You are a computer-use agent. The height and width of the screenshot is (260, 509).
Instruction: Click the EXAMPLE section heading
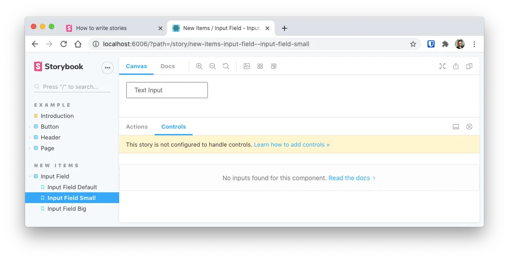click(x=52, y=105)
